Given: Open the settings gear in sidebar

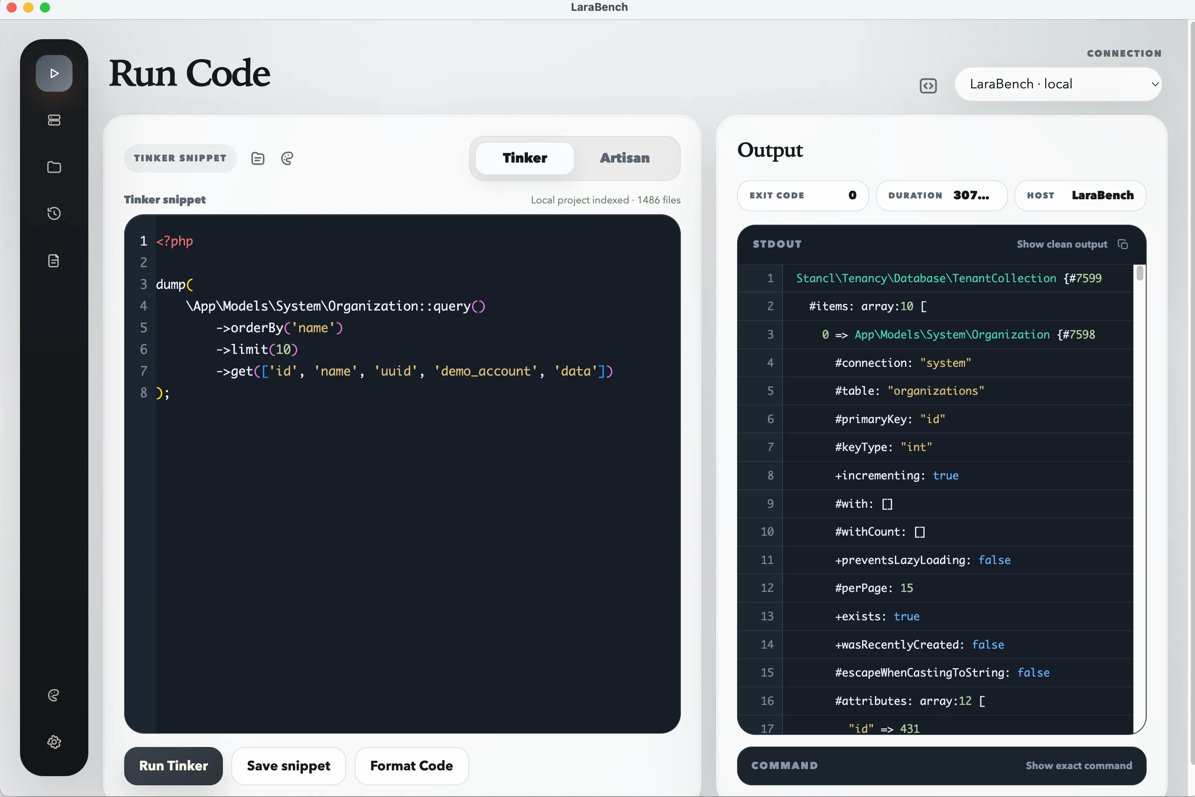Looking at the screenshot, I should coord(54,742).
